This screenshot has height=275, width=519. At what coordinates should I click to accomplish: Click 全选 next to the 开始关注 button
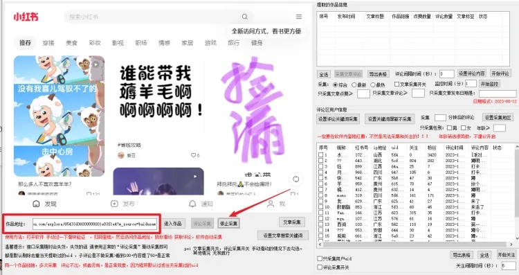point(484,255)
